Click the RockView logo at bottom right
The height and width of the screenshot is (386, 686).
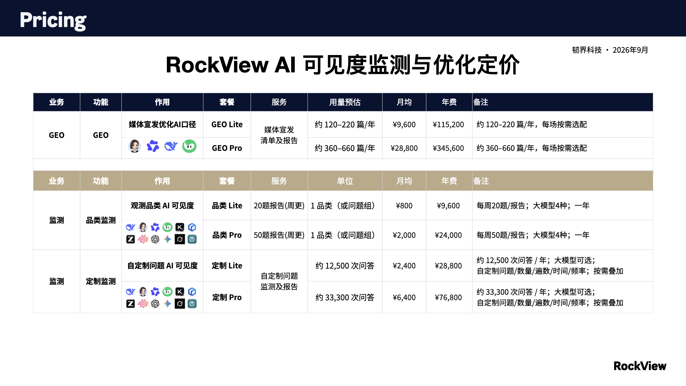[x=640, y=366]
